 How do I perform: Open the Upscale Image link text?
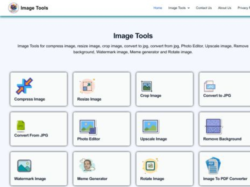coord(153,139)
